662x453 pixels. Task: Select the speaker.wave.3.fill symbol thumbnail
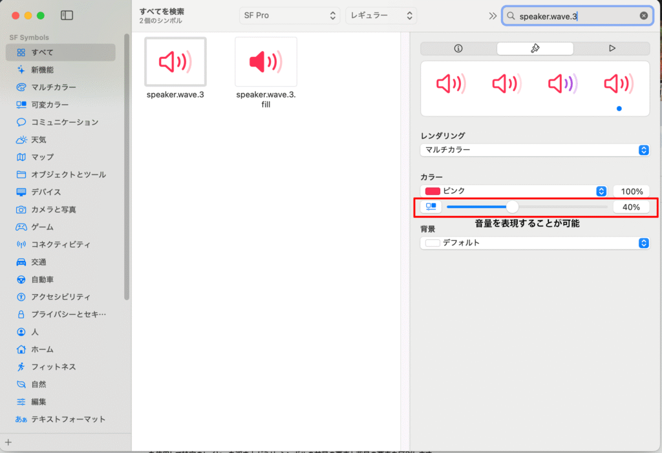[x=266, y=62]
